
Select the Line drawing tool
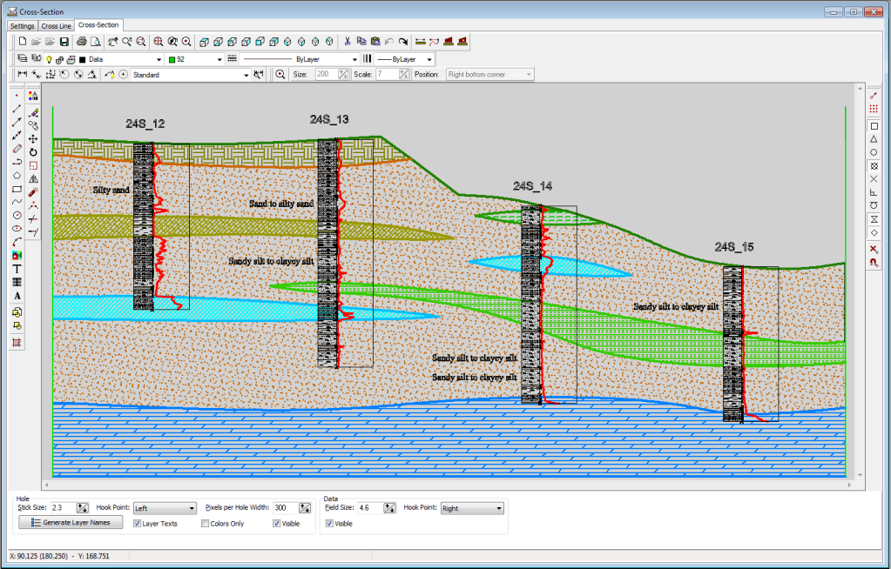17,109
